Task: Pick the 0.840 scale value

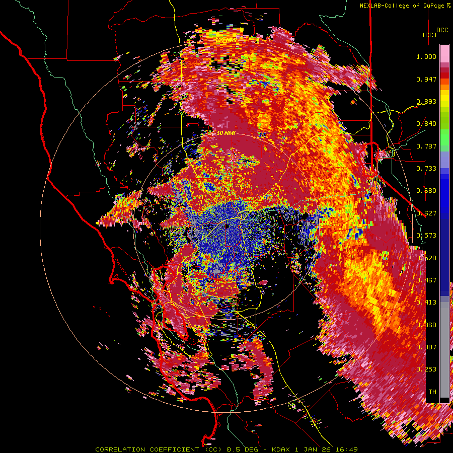Action: [426, 124]
